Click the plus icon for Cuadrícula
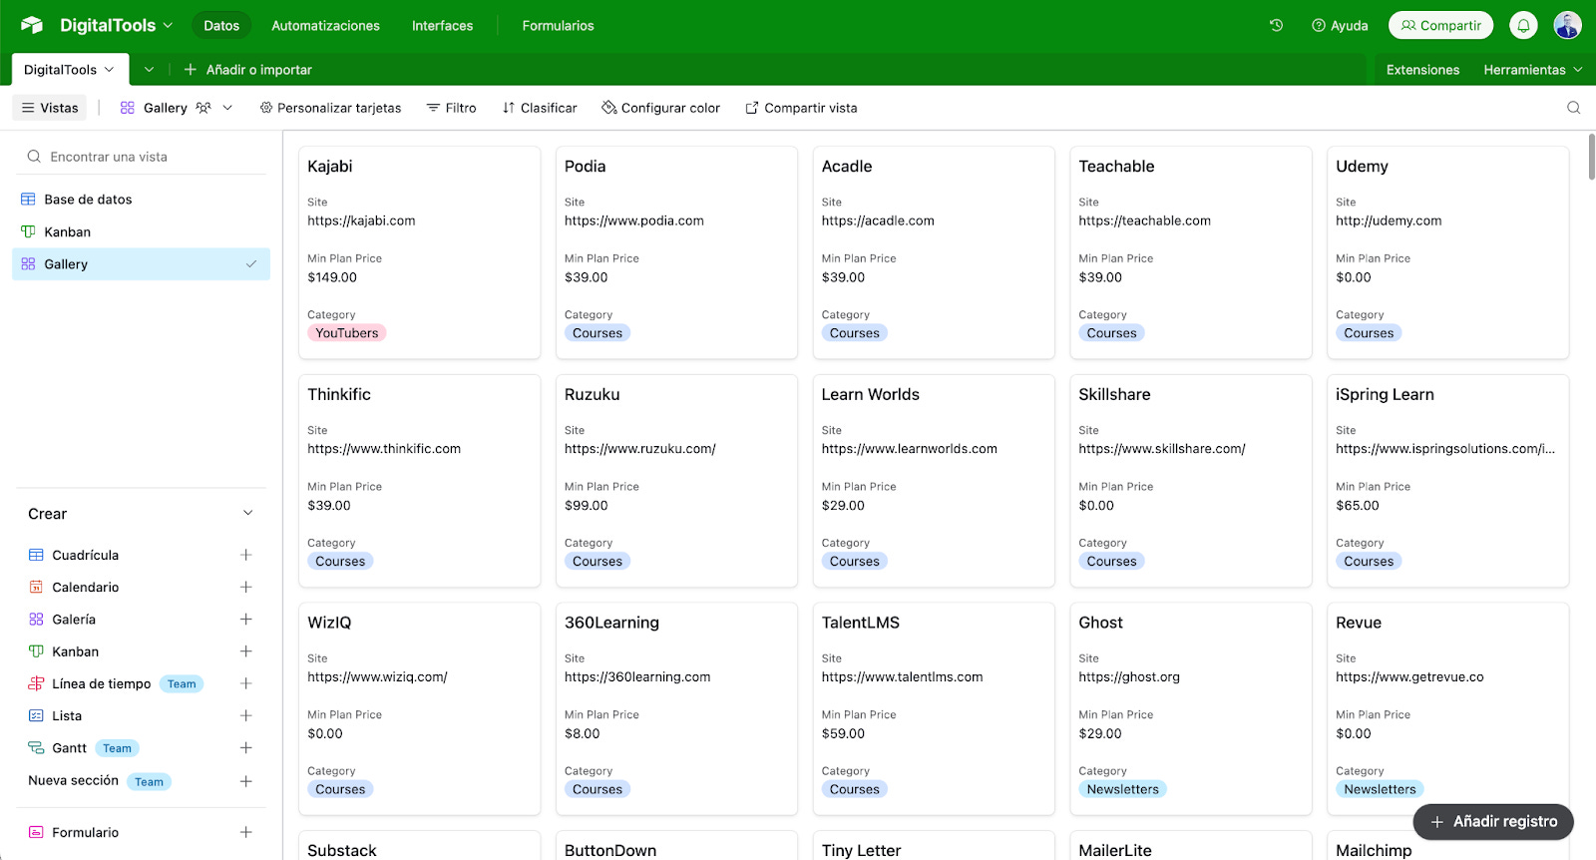 (x=245, y=555)
